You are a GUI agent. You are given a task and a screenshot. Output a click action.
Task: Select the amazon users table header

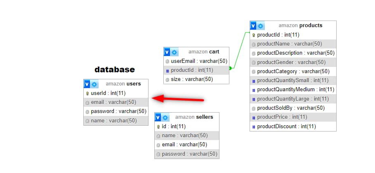point(123,84)
